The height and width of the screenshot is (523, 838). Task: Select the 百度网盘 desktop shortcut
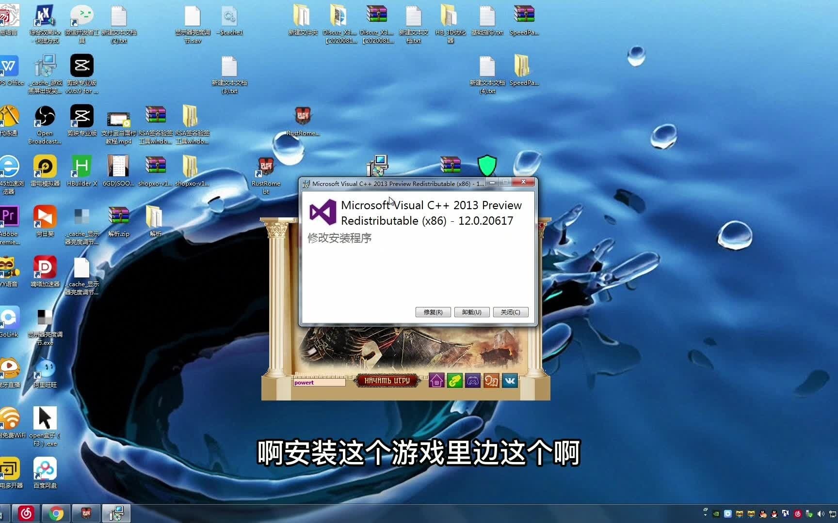pyautogui.click(x=45, y=473)
